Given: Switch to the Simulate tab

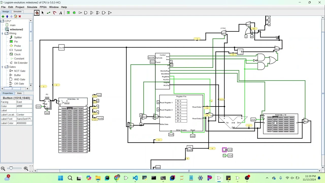Looking at the screenshot, I should pyautogui.click(x=17, y=12).
